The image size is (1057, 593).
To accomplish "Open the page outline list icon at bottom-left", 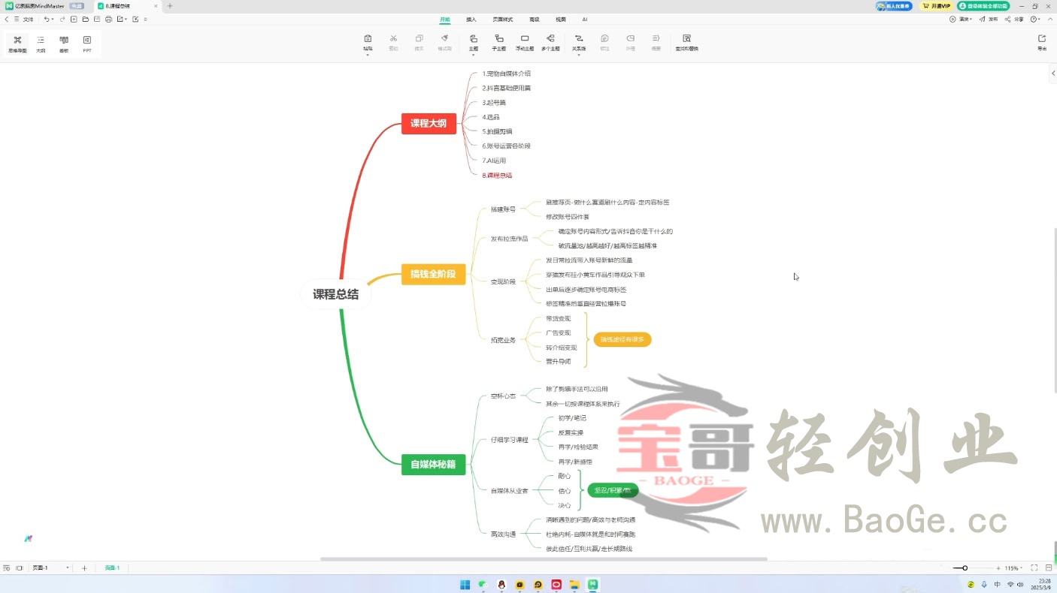I will click(x=7, y=568).
